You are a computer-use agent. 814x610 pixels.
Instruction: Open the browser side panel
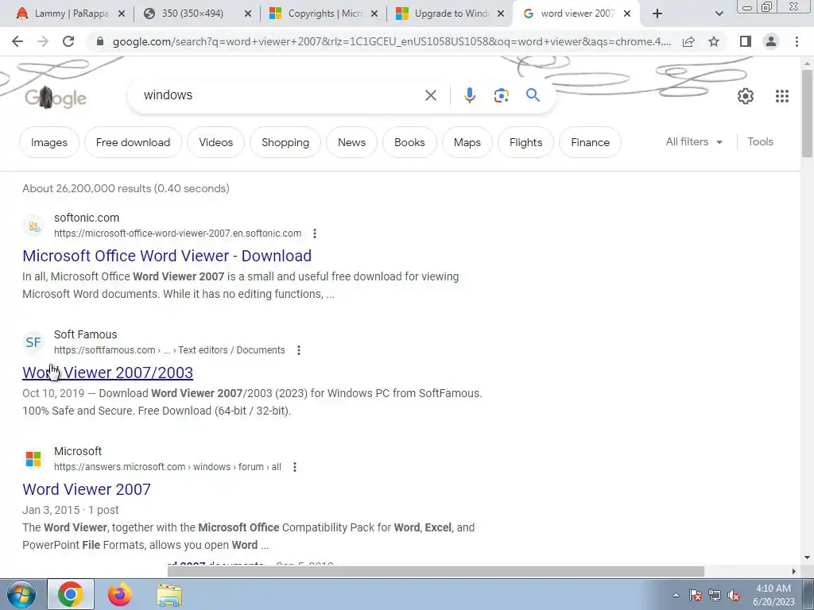746,41
